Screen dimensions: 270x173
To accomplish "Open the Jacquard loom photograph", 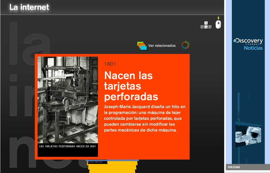I will pos(68,100).
